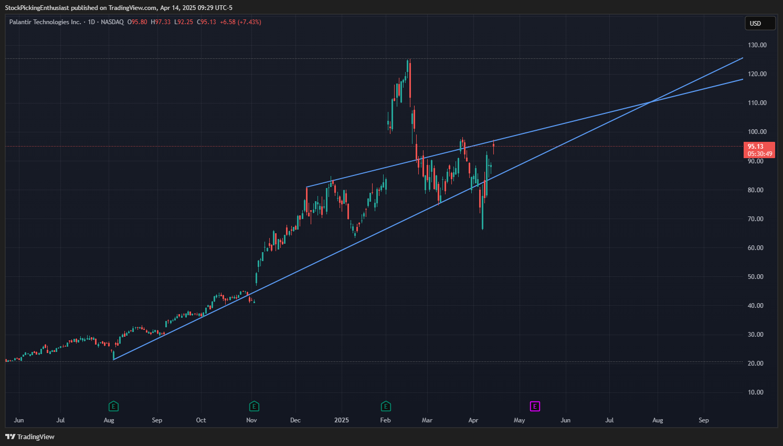Click the Nov earnings E marker
783x446 pixels.
pyautogui.click(x=254, y=406)
